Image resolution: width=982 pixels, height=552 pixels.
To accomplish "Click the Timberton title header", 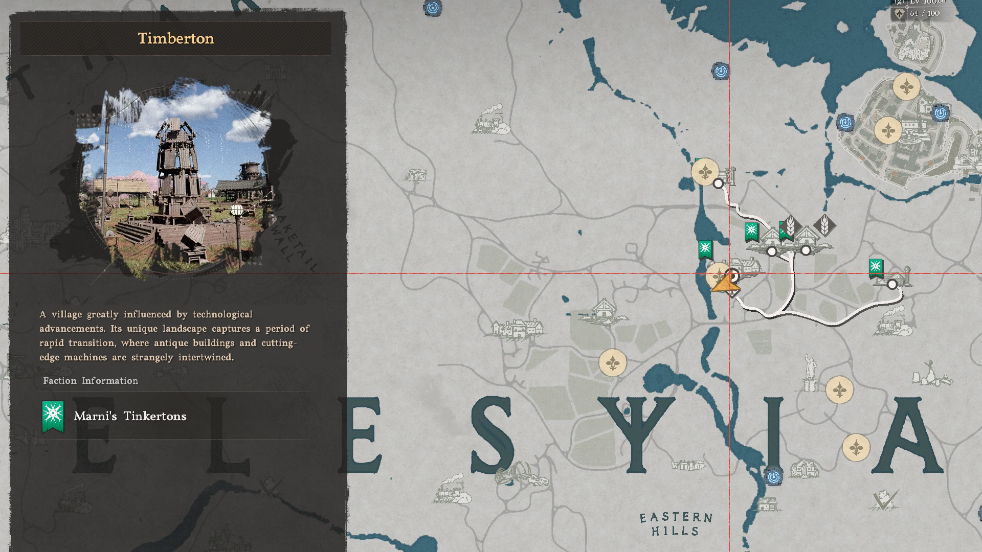I will click(175, 38).
